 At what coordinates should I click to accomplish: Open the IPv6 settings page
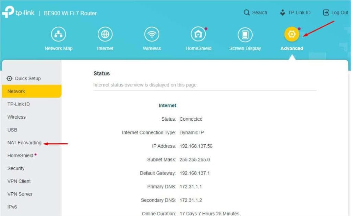(x=12, y=207)
